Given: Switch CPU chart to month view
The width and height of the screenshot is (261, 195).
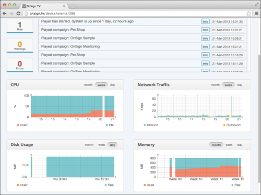Looking at the screenshot, I should (88, 85).
